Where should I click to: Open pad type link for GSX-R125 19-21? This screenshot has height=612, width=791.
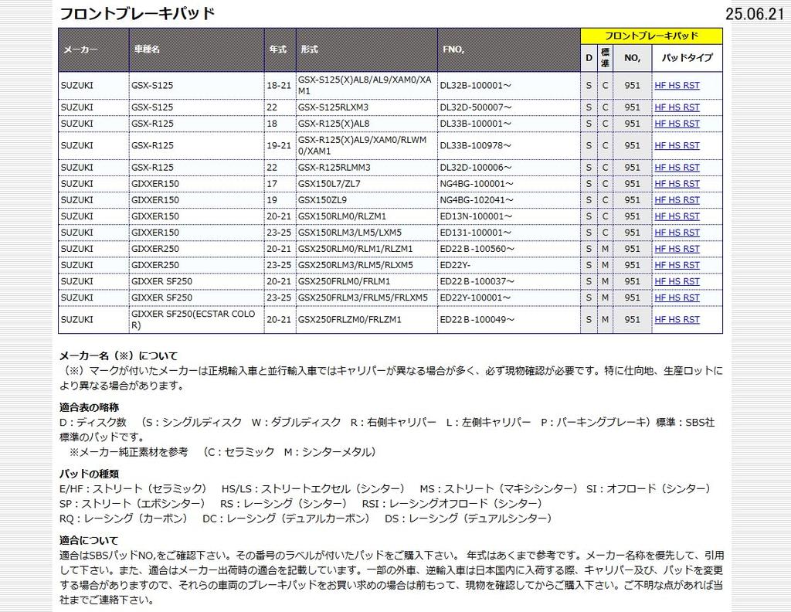click(x=677, y=145)
